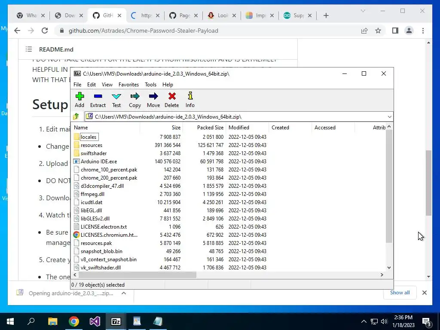Click the Chrome address bar URL
The height and width of the screenshot is (330, 440).
coord(144,31)
